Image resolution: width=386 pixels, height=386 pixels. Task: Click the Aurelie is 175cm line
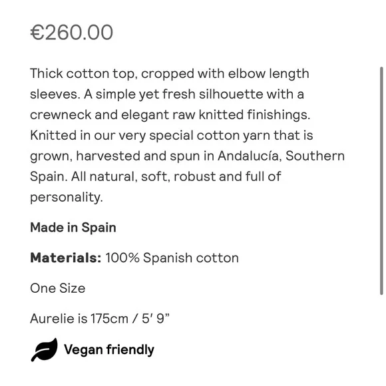100,318
